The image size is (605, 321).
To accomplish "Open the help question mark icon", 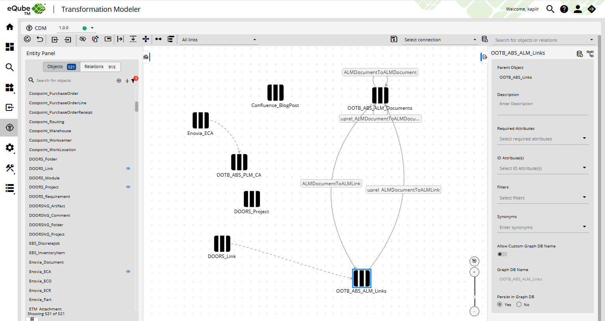I will 564,9.
